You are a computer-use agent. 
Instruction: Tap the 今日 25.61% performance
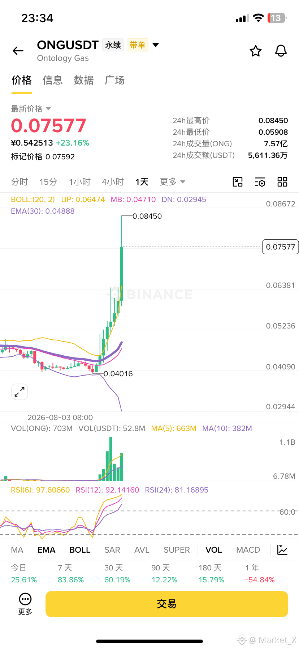click(24, 574)
